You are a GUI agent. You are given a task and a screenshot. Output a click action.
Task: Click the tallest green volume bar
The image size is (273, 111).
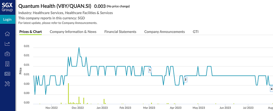click(69, 94)
